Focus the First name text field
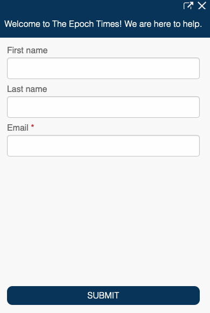The image size is (210, 313). 103,68
